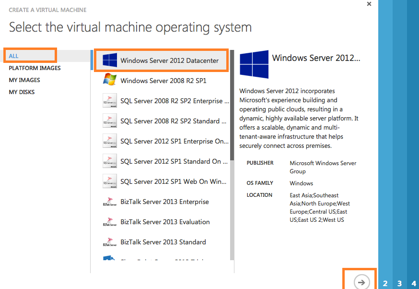
Task: Choose SQL Server 2008 R2 SP2 Standard image
Action: 161,120
